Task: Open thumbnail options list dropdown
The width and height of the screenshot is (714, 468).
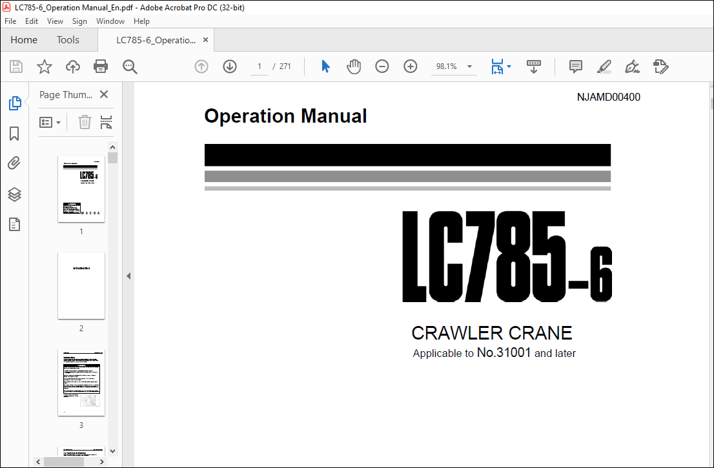Action: [50, 123]
